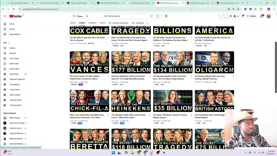Switch to channel Home tab
Viewport: 277px width, 156px height.
point(73,23)
